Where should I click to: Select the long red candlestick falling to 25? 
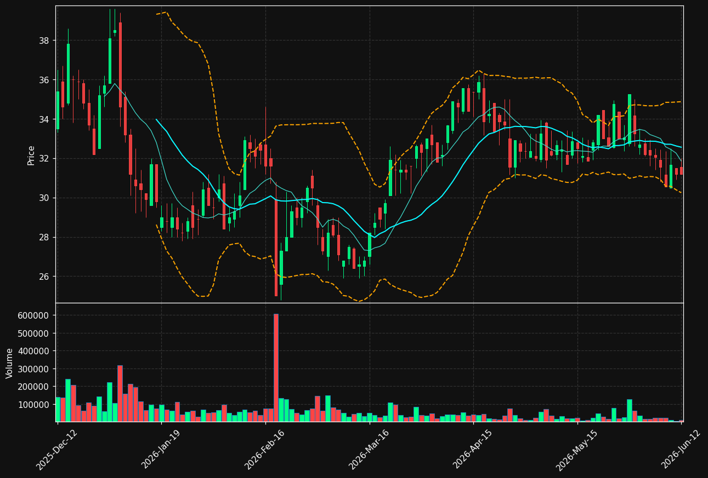point(276,247)
